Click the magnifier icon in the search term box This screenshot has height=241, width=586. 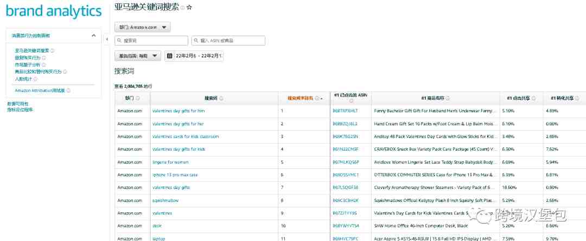(119, 41)
